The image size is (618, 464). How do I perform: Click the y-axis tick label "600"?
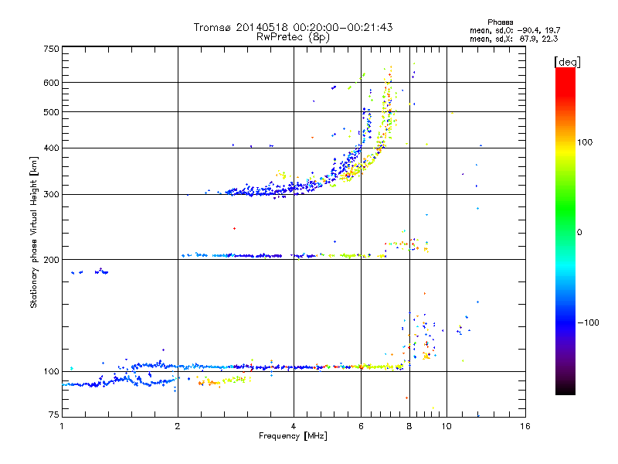51,83
